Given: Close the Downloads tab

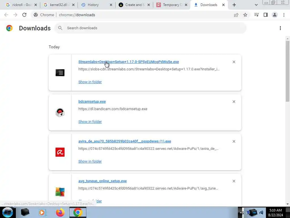Looking at the screenshot, I should click(x=223, y=5).
